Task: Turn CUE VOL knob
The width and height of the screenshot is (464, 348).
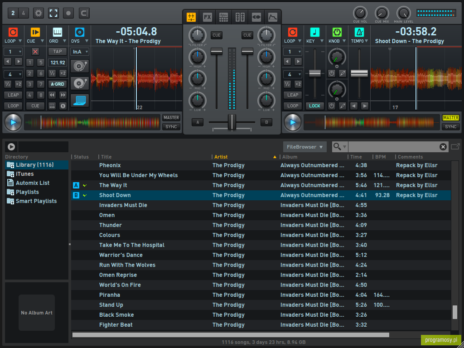Action: click(360, 13)
